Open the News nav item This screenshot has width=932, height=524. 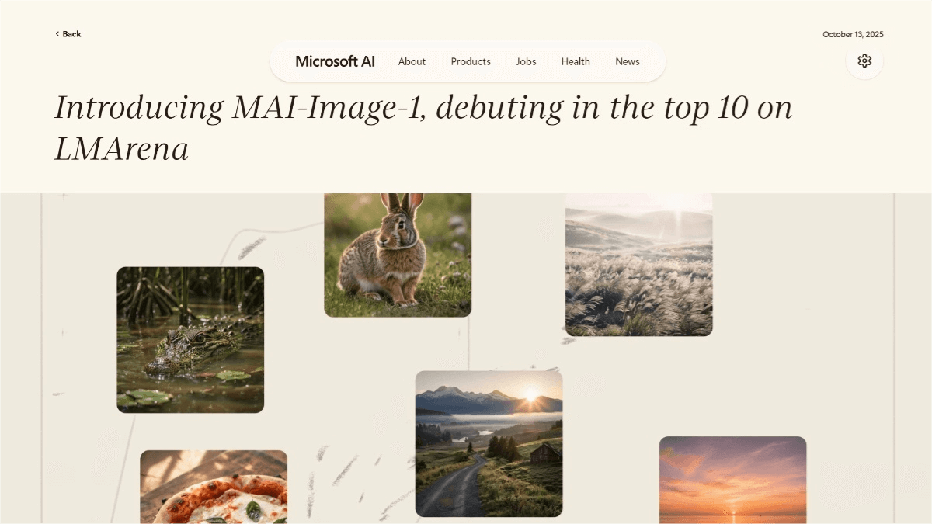point(628,61)
